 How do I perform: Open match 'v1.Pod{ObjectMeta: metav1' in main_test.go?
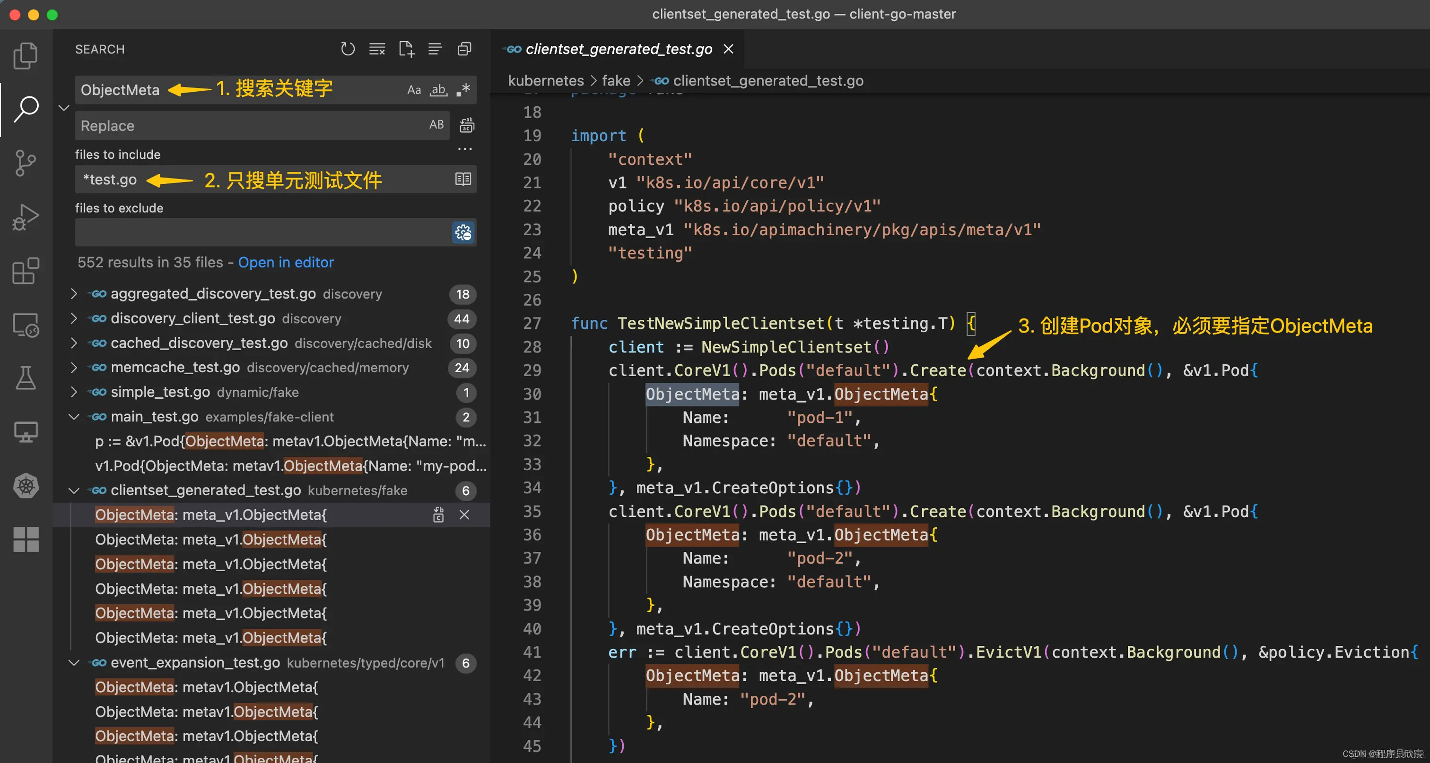(x=290, y=466)
